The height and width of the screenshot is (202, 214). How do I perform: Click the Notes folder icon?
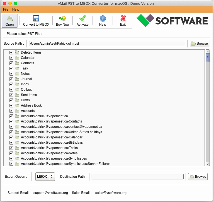pos(17,74)
